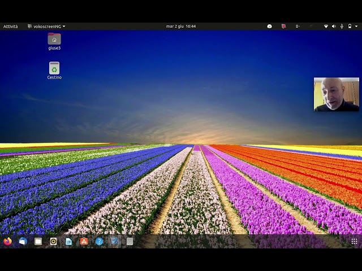Open the Files manager from the dock
The image size is (362, 271).
tap(38, 241)
